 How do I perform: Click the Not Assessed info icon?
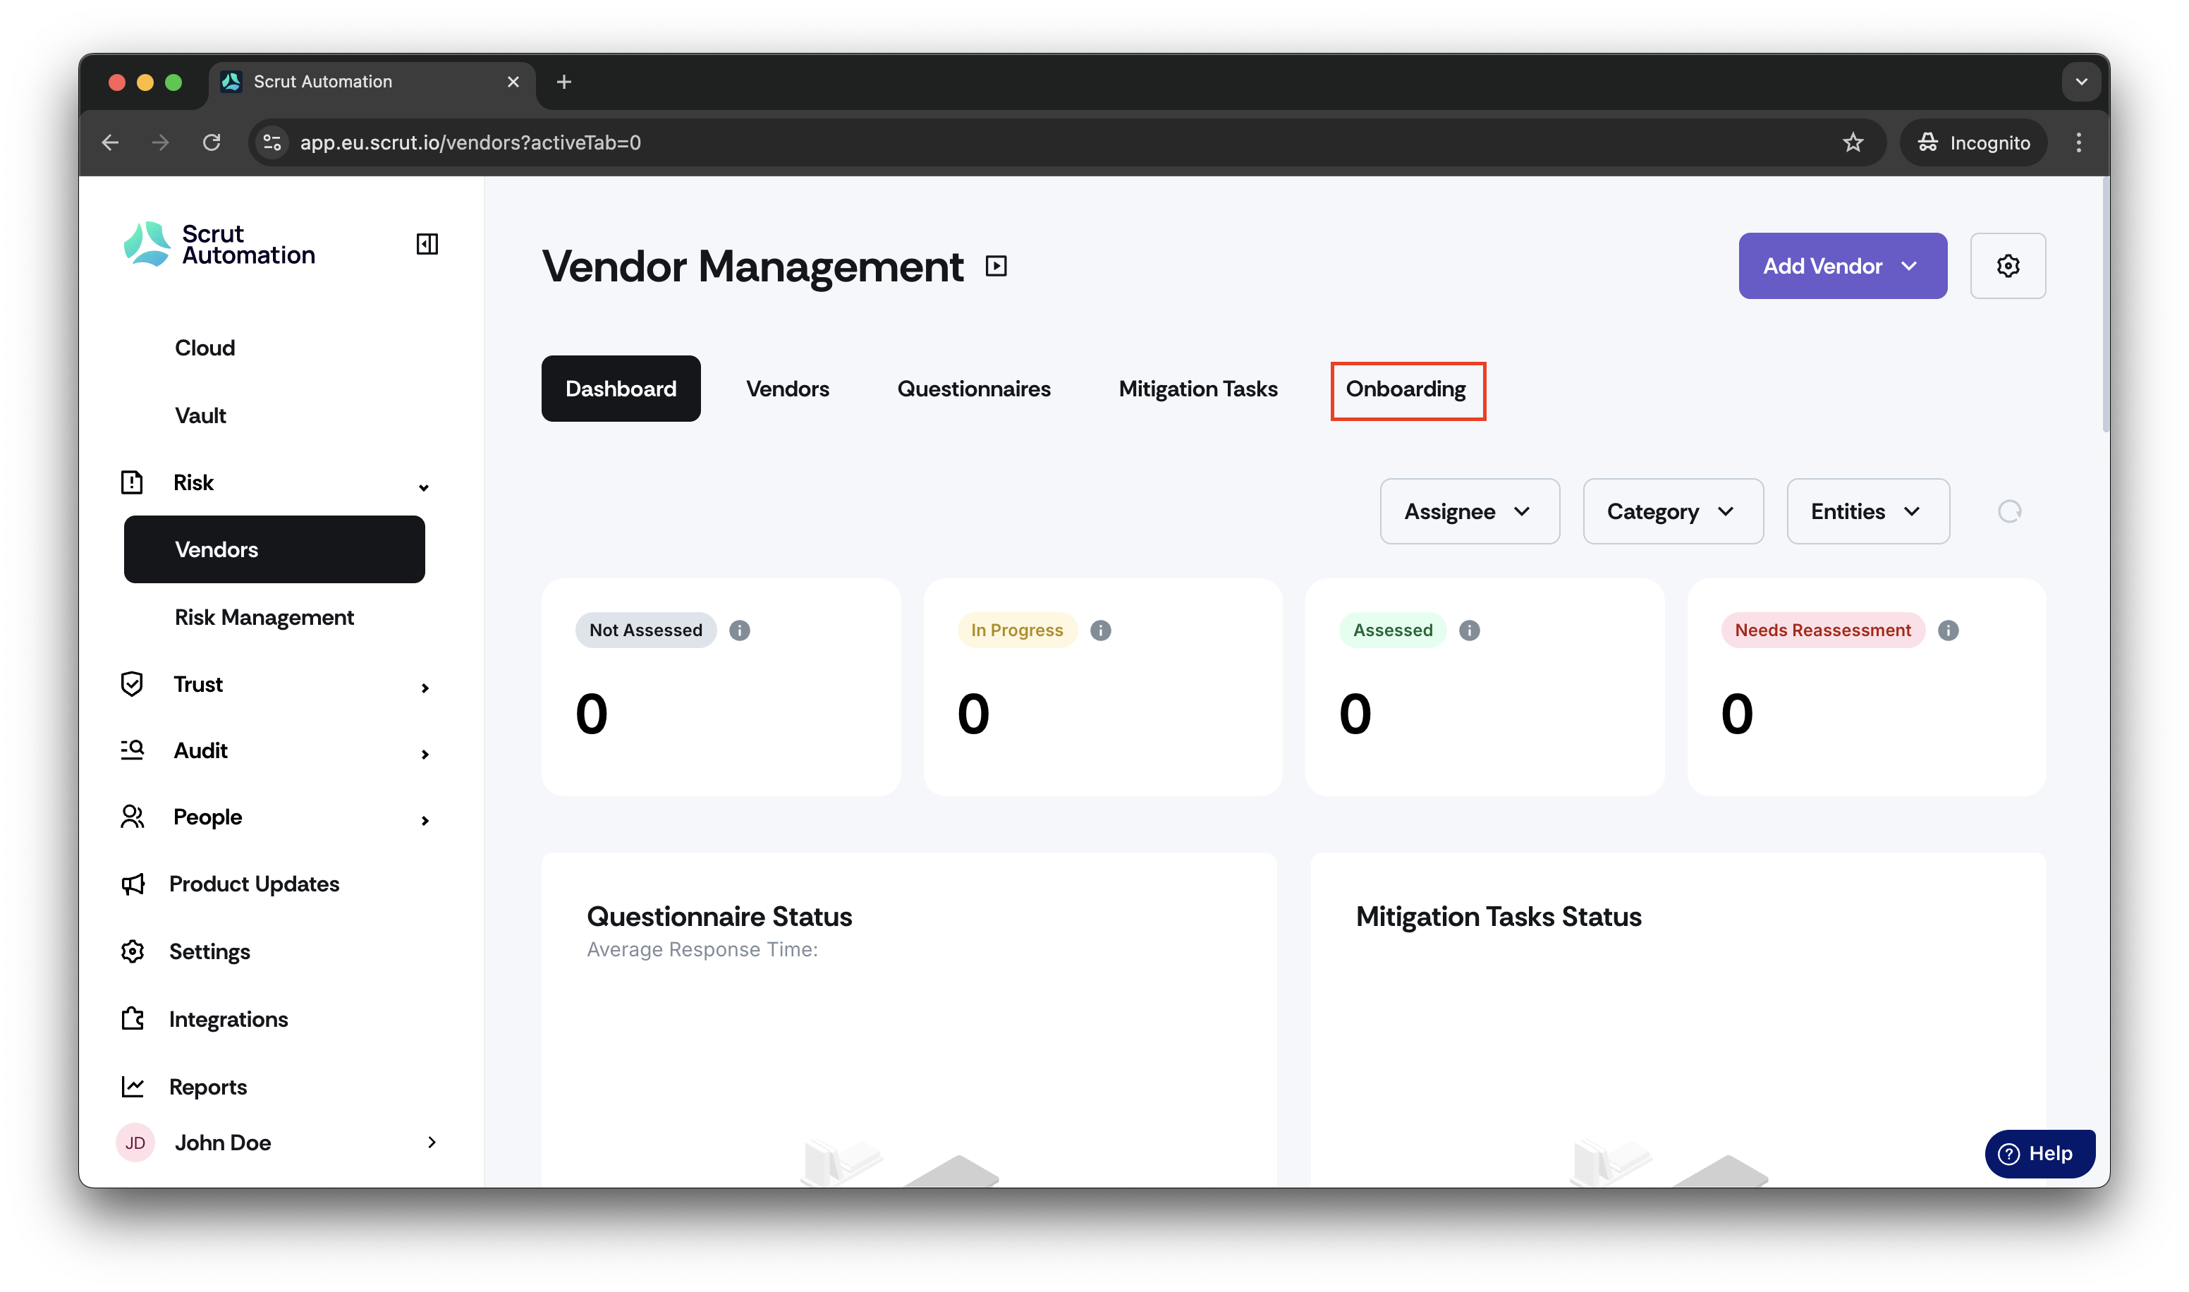point(739,630)
